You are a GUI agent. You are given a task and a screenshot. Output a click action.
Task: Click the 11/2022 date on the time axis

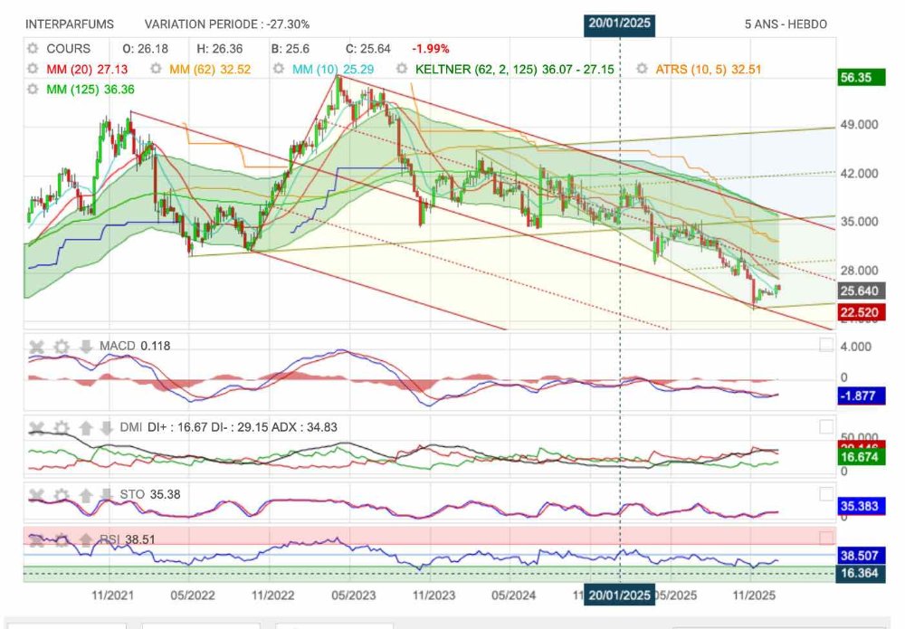tap(272, 595)
